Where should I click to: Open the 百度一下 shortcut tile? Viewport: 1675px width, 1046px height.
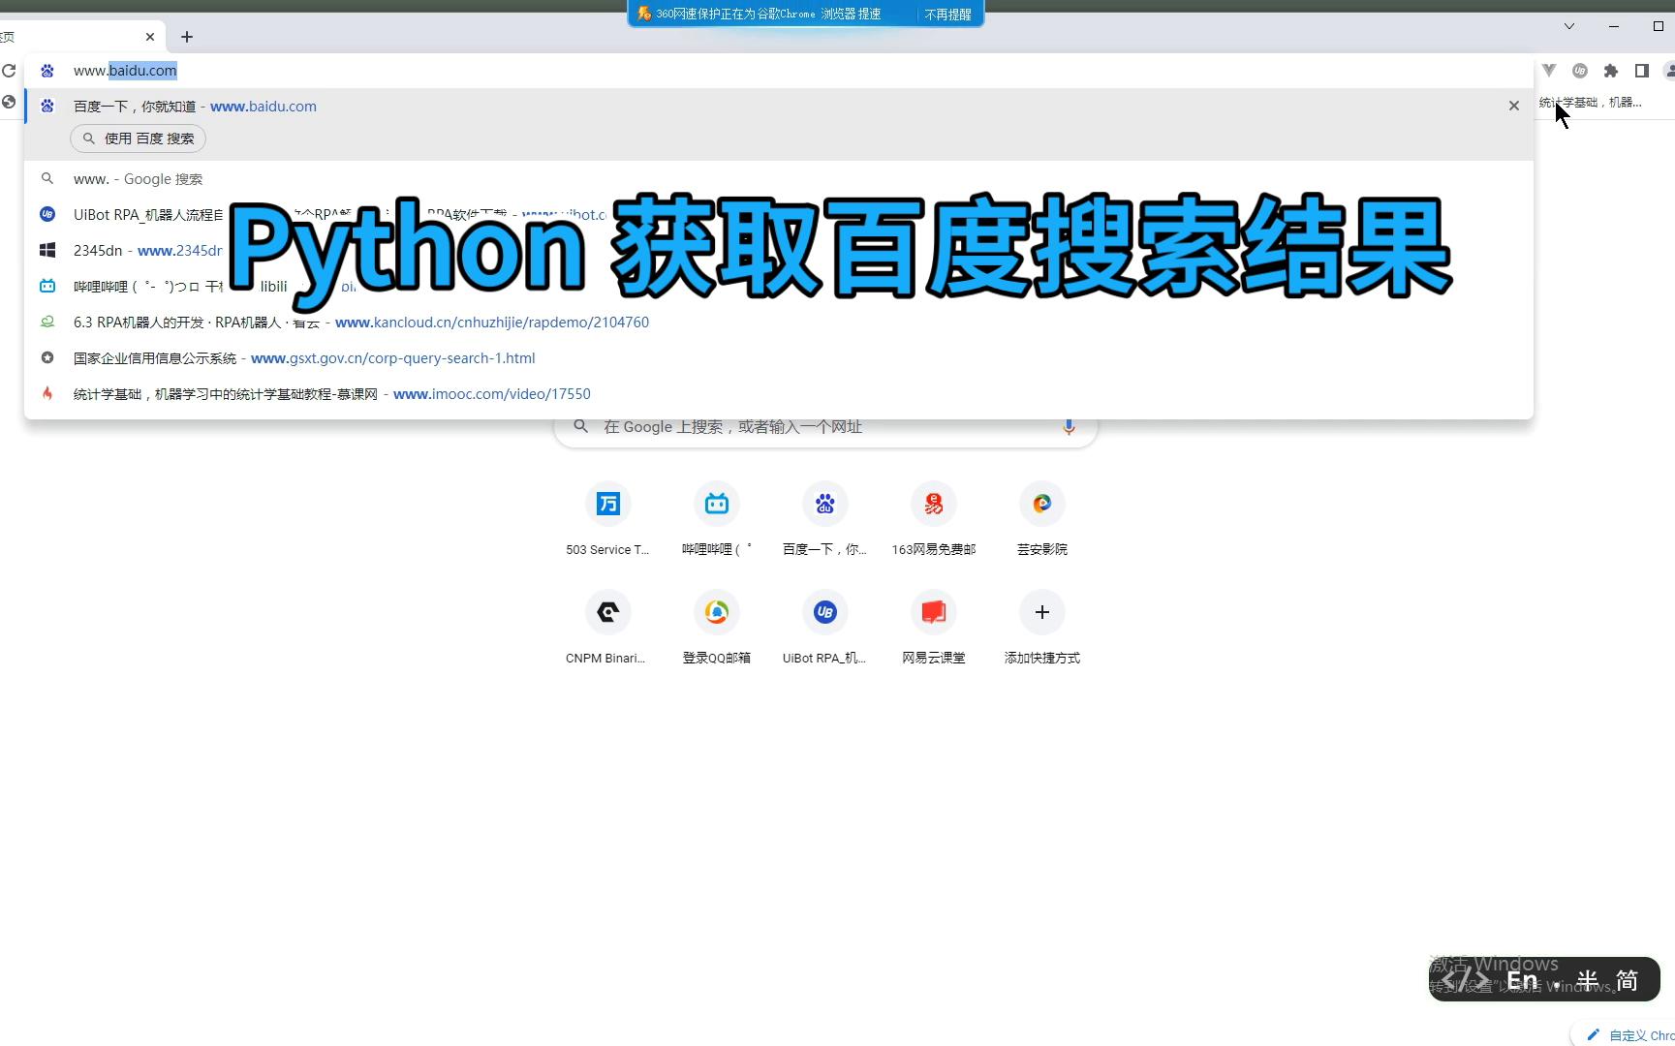824,519
